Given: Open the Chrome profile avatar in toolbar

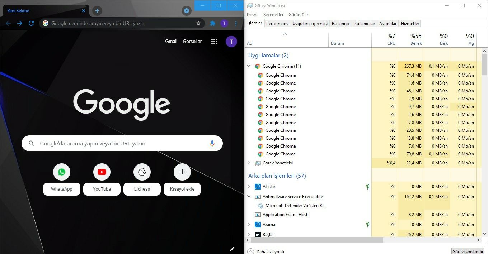Looking at the screenshot, I should (224, 23).
